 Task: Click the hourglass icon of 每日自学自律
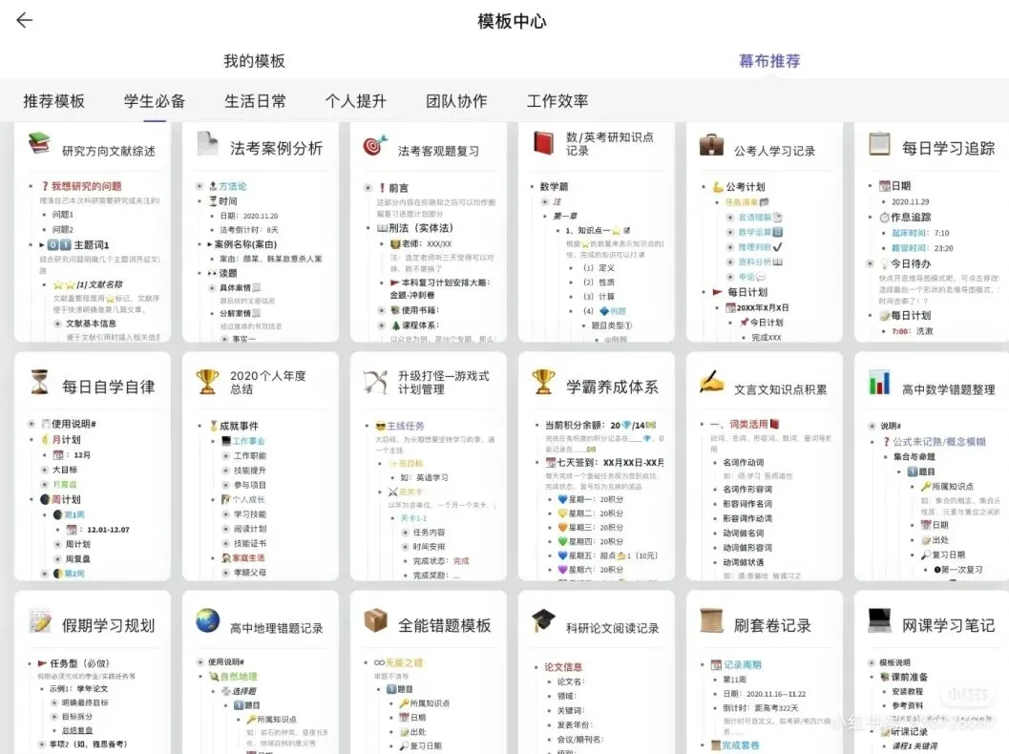tap(40, 382)
